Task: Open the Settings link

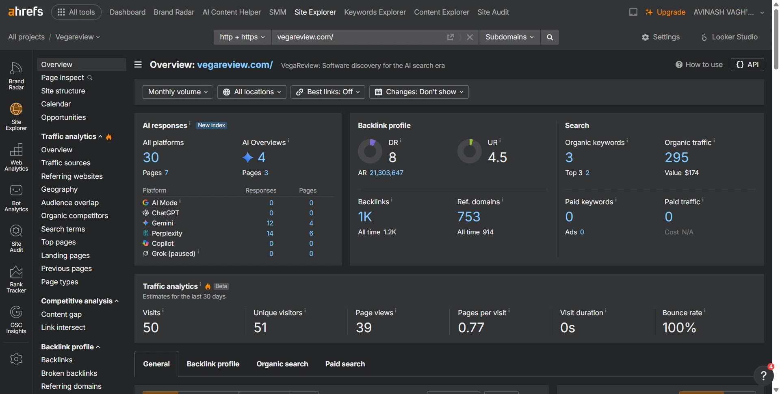Action: point(661,37)
